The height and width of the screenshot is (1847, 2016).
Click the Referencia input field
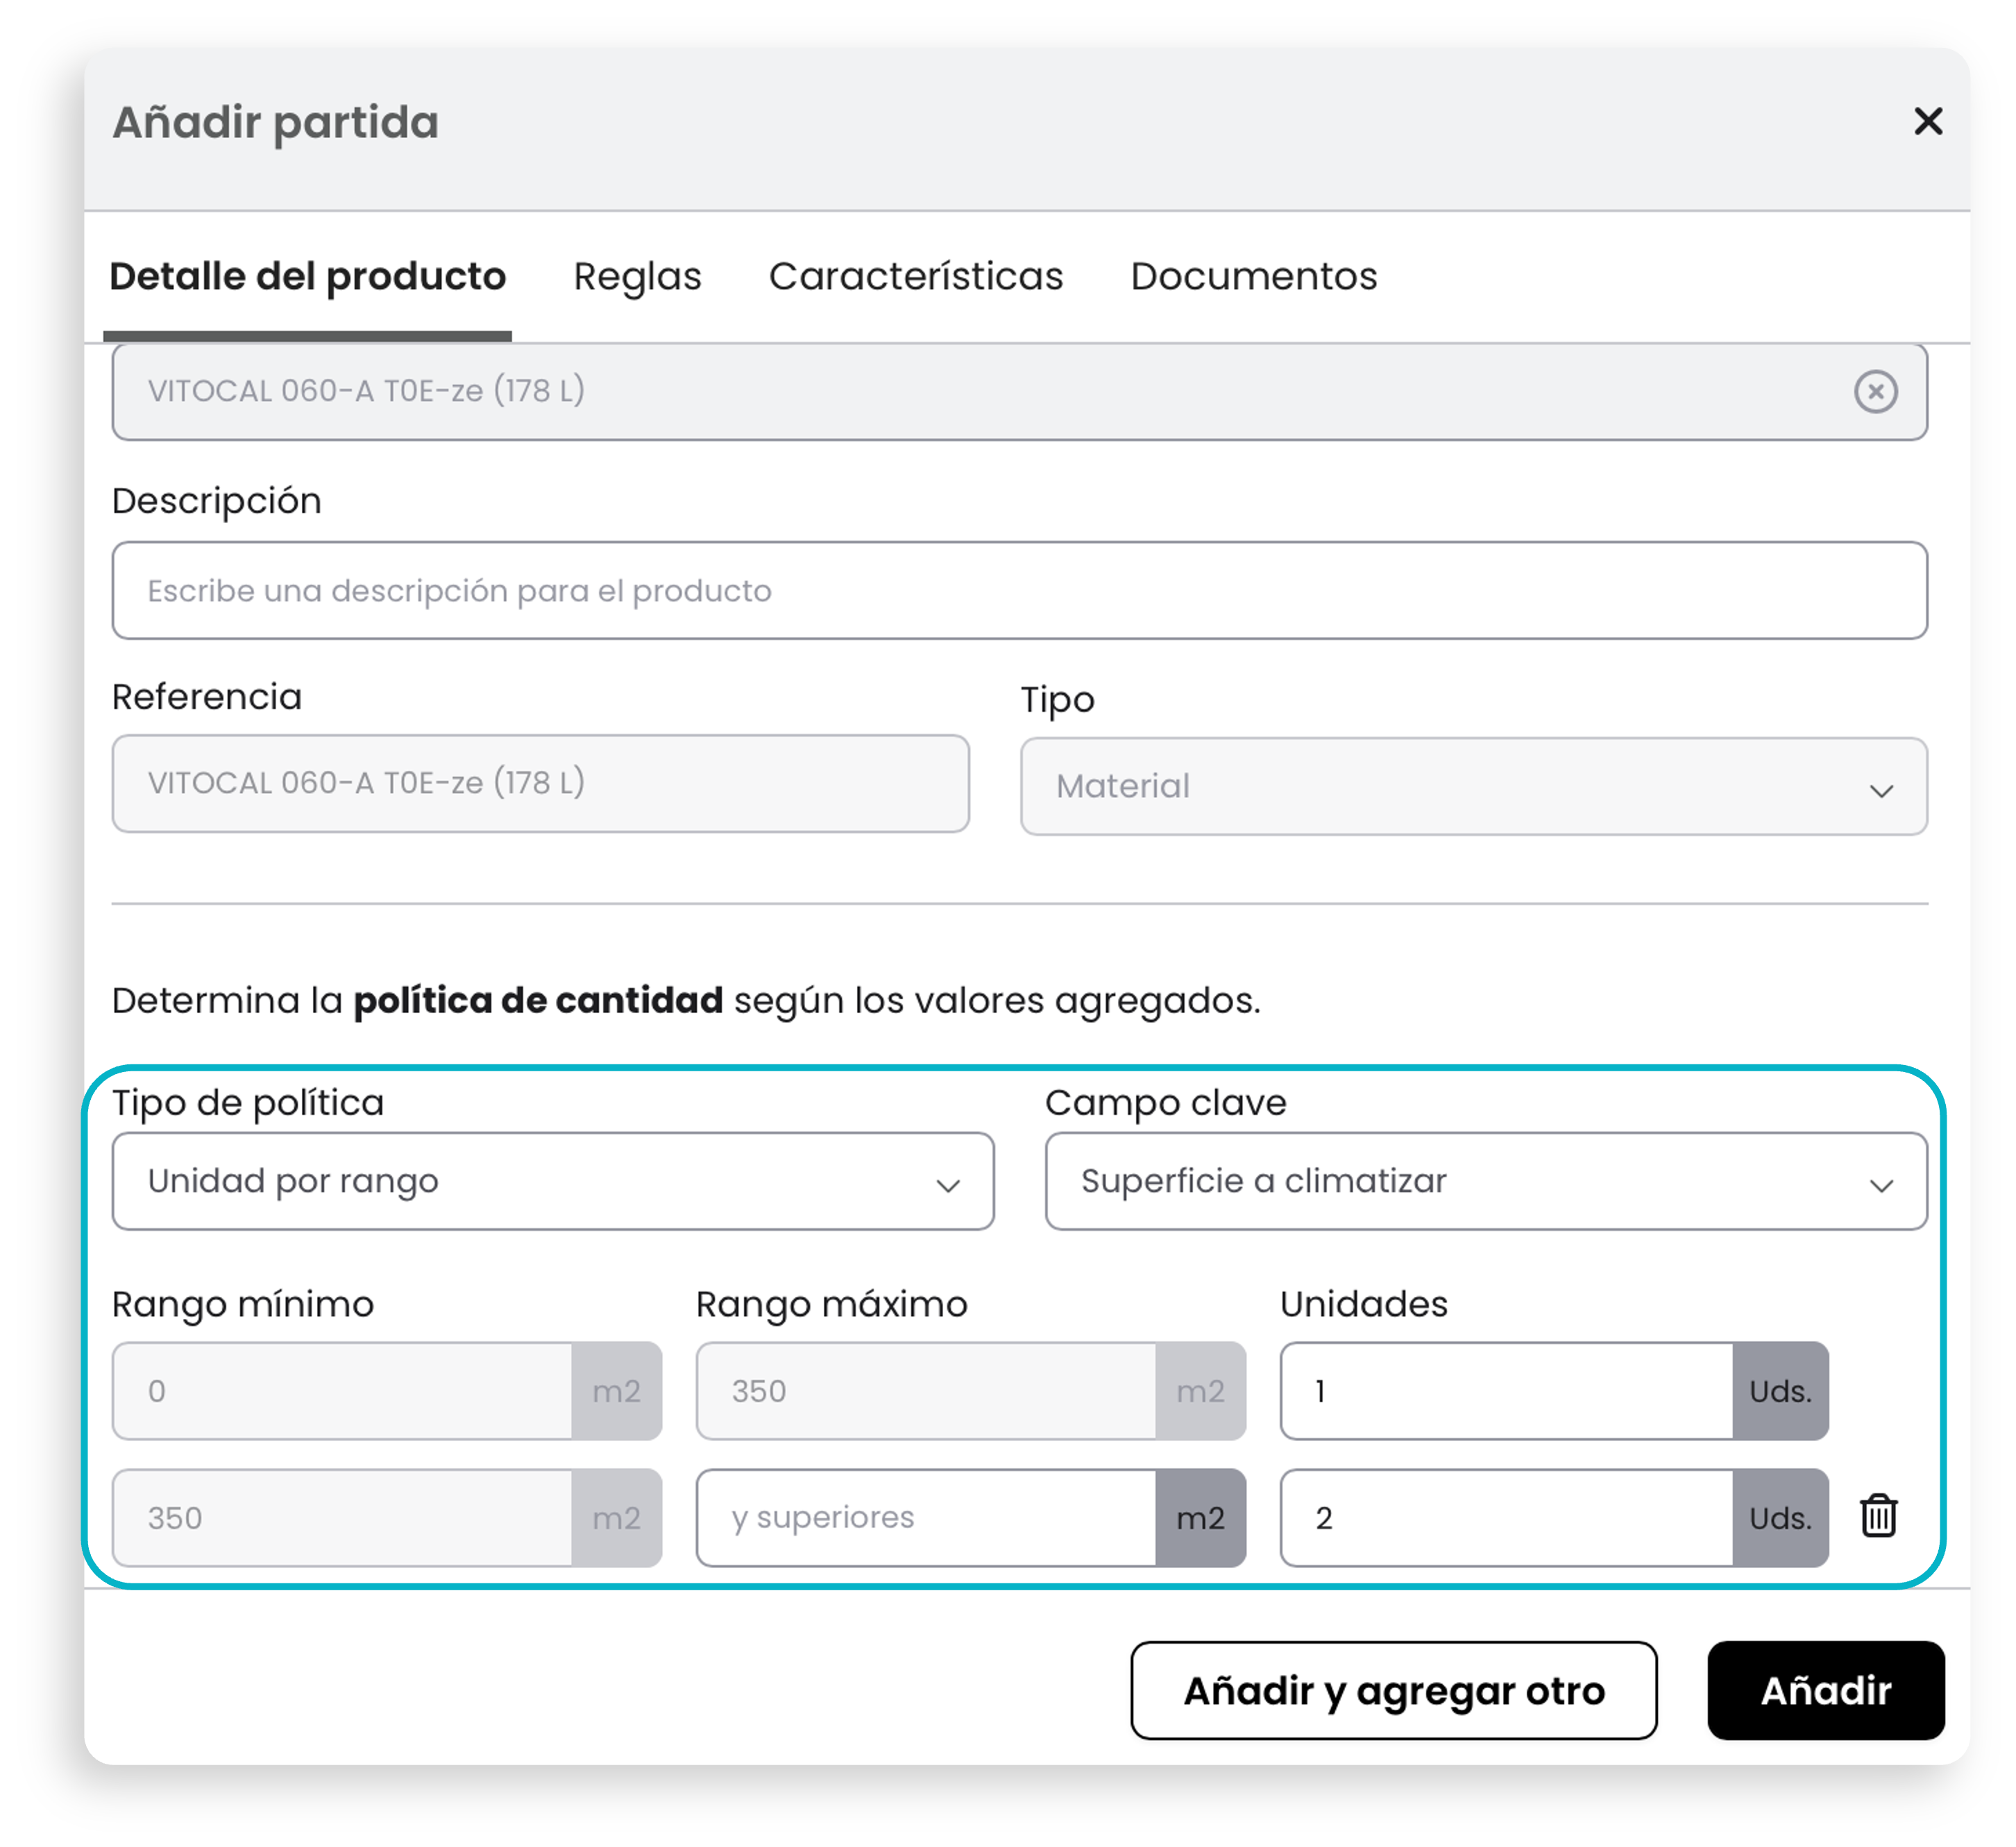pos(541,783)
